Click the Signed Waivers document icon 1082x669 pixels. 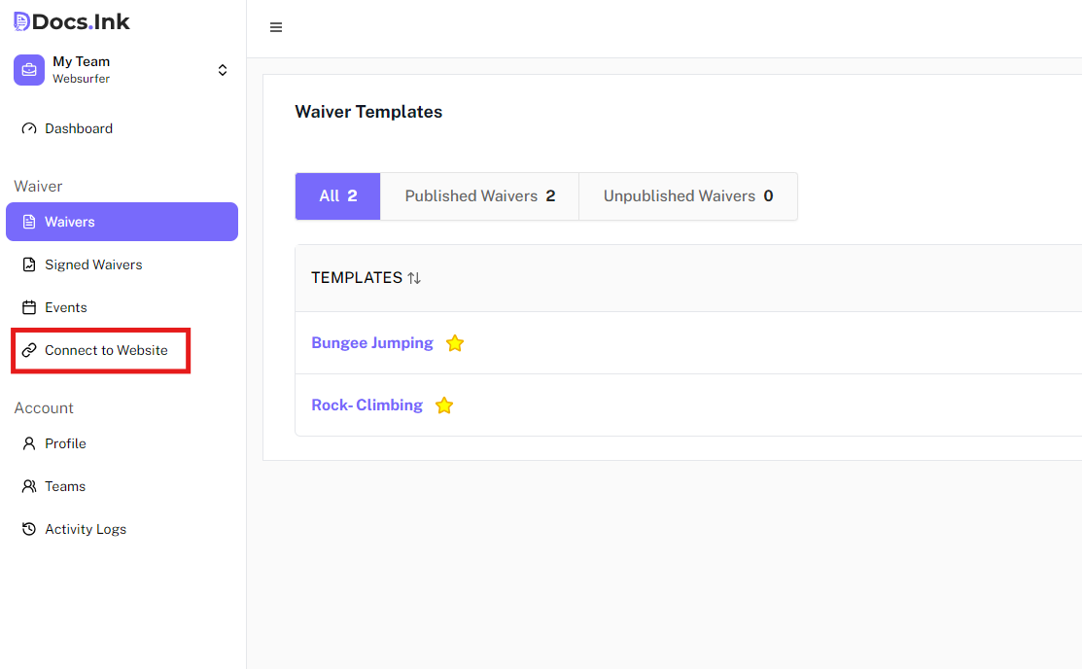point(29,264)
